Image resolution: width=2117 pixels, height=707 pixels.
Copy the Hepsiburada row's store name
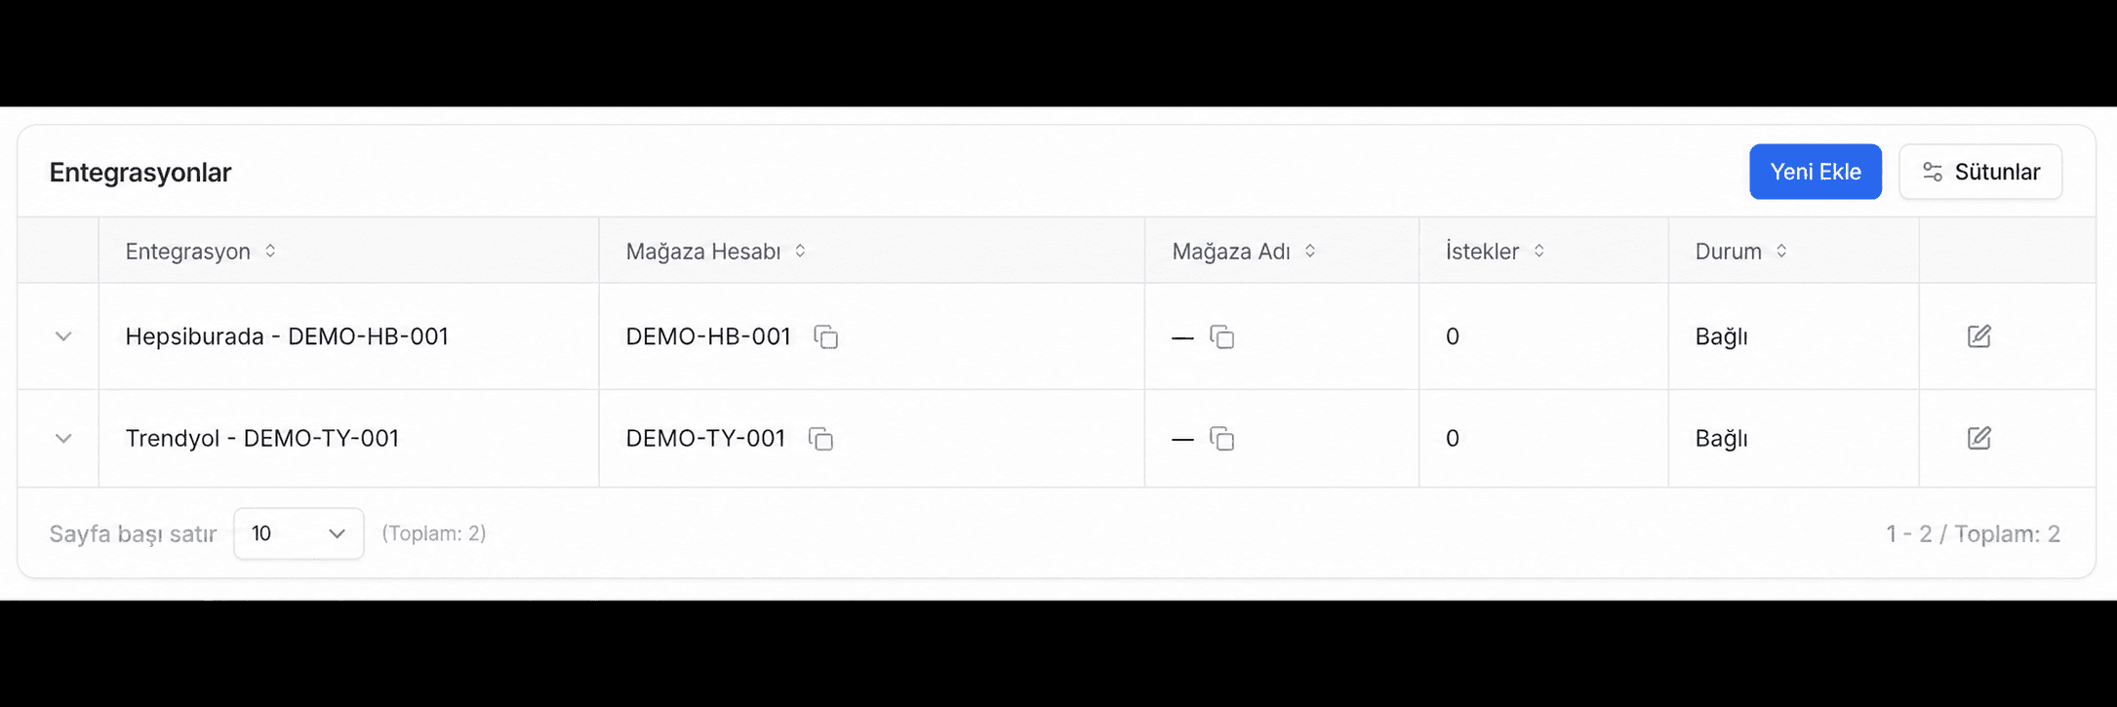(1221, 337)
